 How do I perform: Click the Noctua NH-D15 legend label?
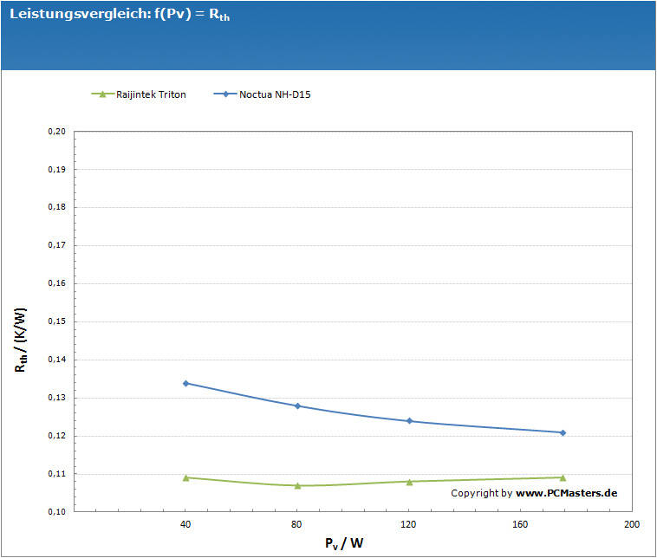tap(275, 94)
